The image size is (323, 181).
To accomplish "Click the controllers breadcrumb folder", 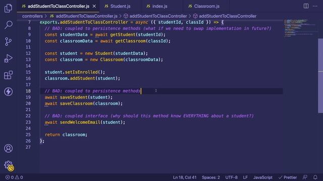I will [32, 16].
